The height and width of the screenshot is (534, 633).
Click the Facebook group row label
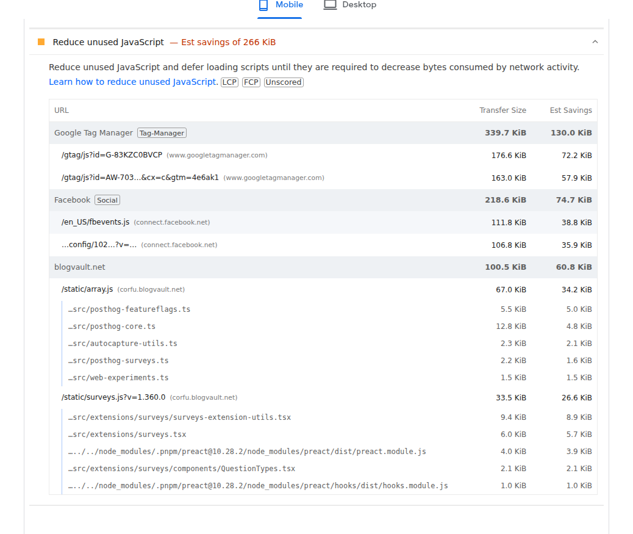[x=72, y=200]
